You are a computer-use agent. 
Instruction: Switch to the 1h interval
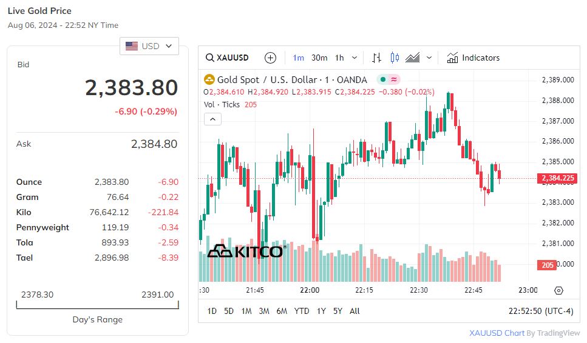[x=339, y=58]
